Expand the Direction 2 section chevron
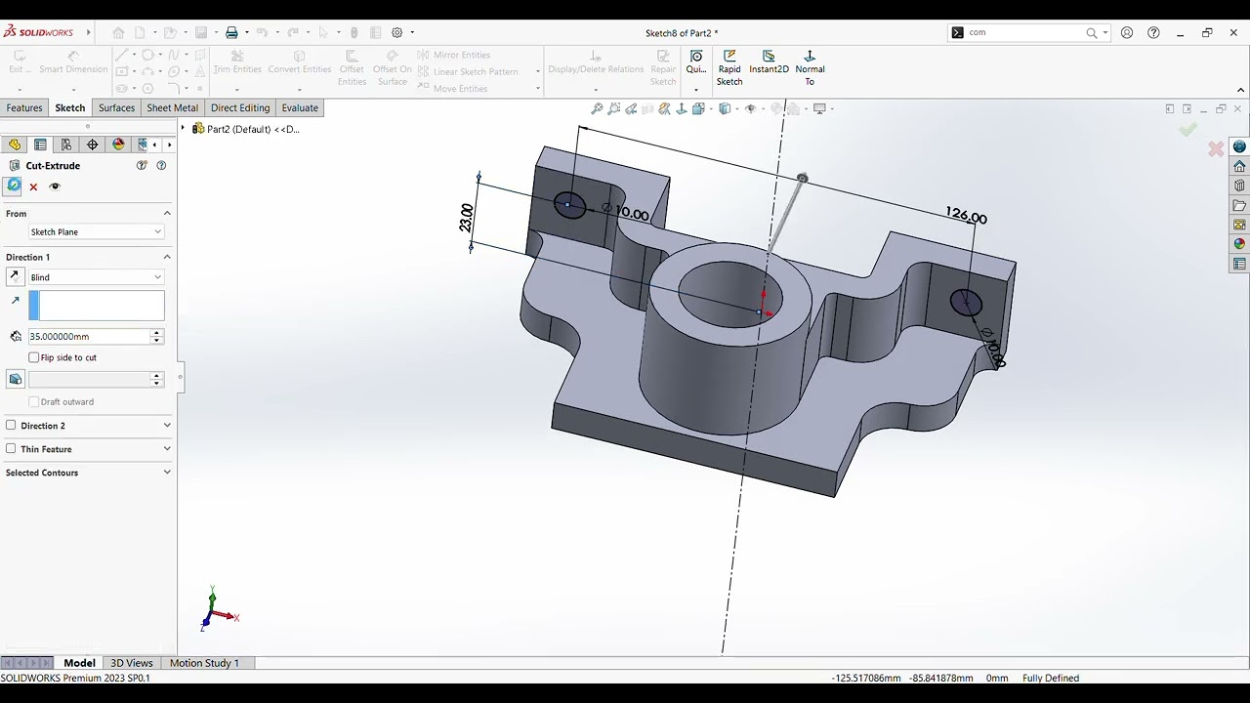This screenshot has height=703, width=1250. (167, 426)
